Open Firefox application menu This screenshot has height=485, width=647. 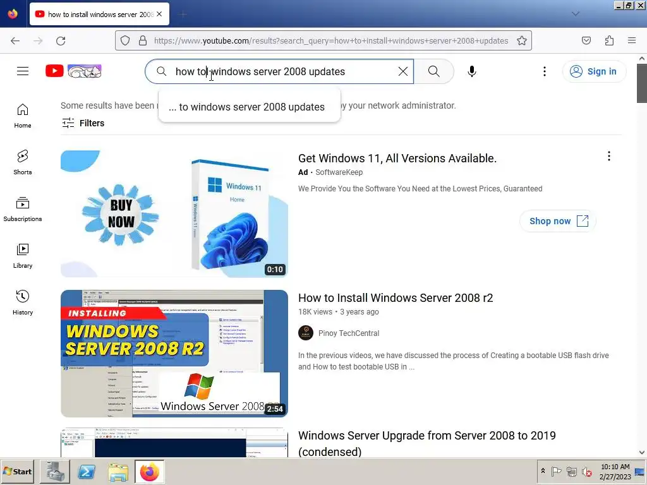pos(632,40)
